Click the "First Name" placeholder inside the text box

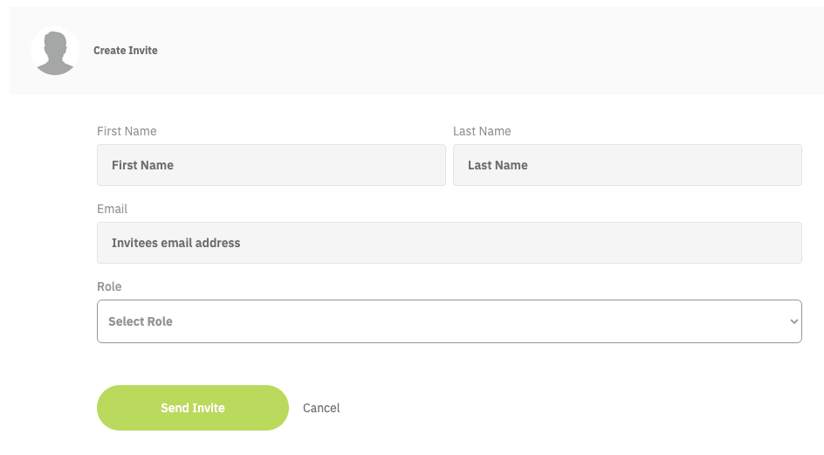point(143,165)
